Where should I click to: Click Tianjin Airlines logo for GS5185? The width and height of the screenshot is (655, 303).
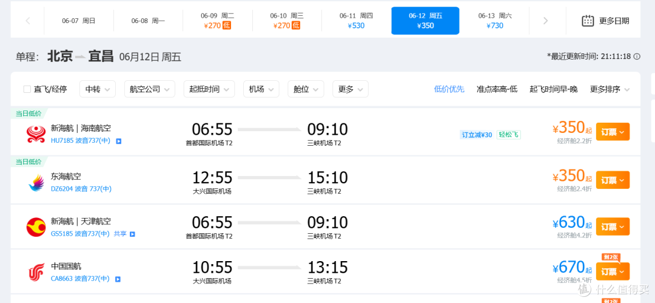[x=36, y=227]
